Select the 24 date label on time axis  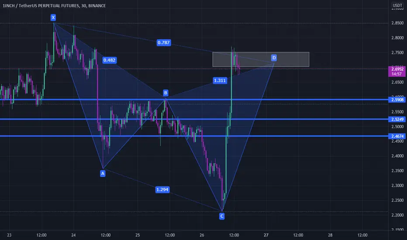[x=73, y=235]
